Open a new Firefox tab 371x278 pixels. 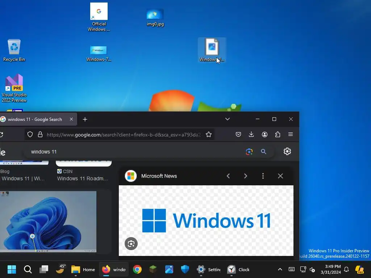click(85, 119)
